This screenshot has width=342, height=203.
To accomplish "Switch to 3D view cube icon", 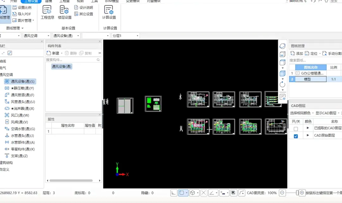I will 282,54.
